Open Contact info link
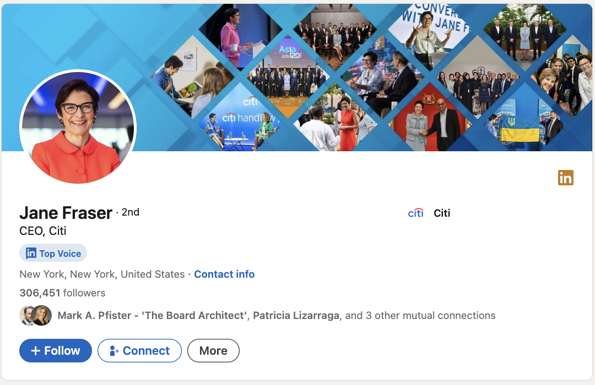The width and height of the screenshot is (595, 385). (224, 274)
